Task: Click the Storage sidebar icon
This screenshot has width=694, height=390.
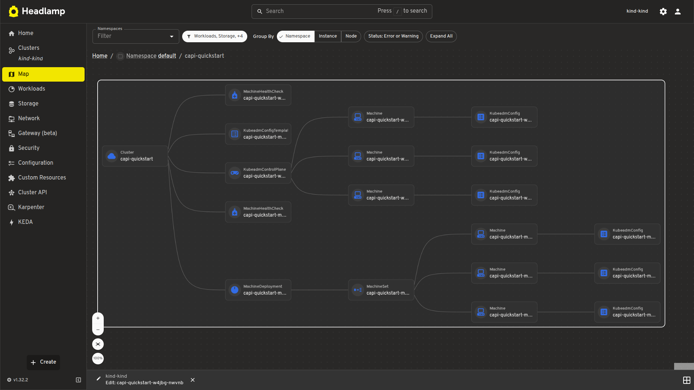Action: click(12, 104)
